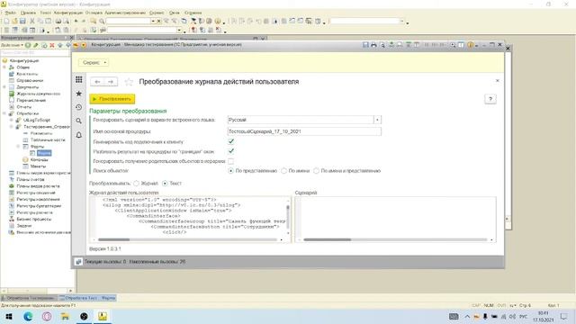Screen dimensions: 576x324
Task: Open notifications bell in sidebar
Action: click(x=79, y=135)
